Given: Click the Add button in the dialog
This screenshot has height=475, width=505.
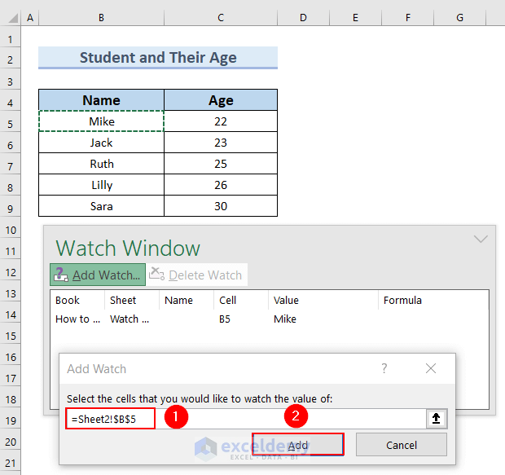Looking at the screenshot, I should click(x=298, y=445).
